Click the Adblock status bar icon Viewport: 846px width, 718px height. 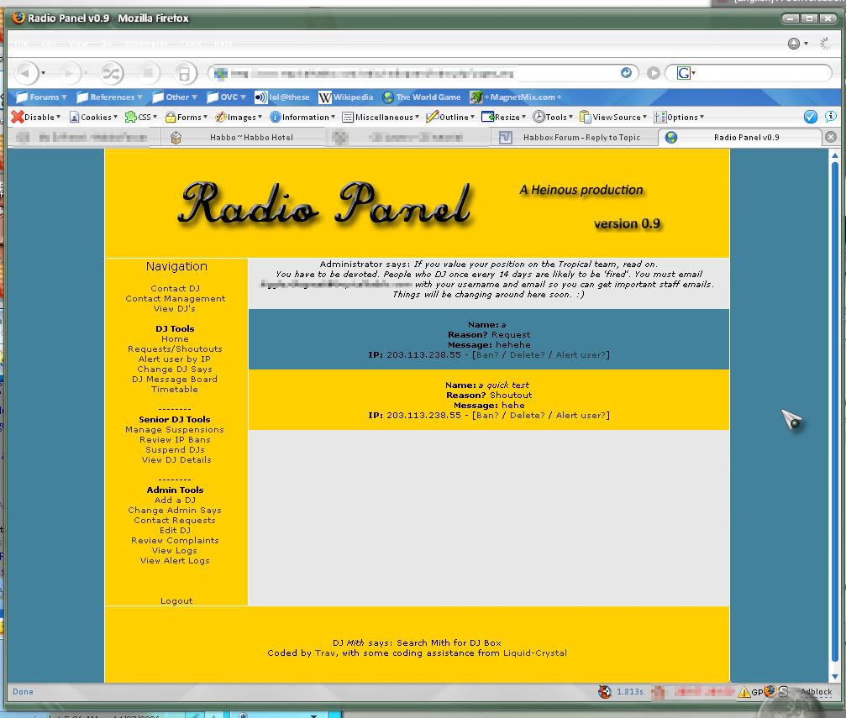[815, 692]
